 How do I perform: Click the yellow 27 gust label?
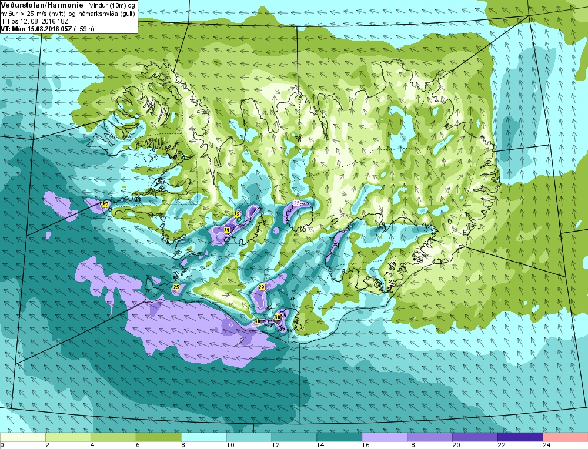(105, 205)
